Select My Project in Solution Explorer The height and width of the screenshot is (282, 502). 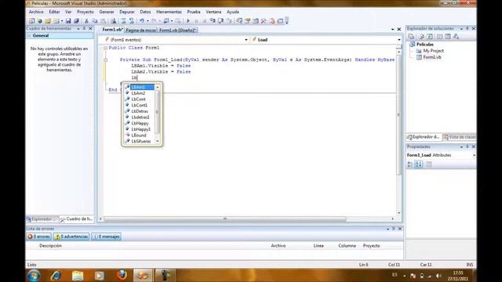coord(433,51)
